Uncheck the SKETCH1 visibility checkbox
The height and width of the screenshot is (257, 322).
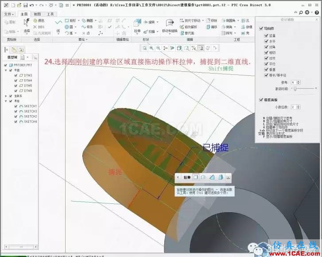tap(16, 106)
